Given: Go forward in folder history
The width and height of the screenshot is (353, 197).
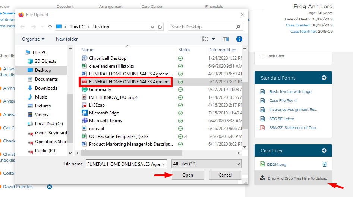Looking at the screenshot, I should click(x=33, y=27).
